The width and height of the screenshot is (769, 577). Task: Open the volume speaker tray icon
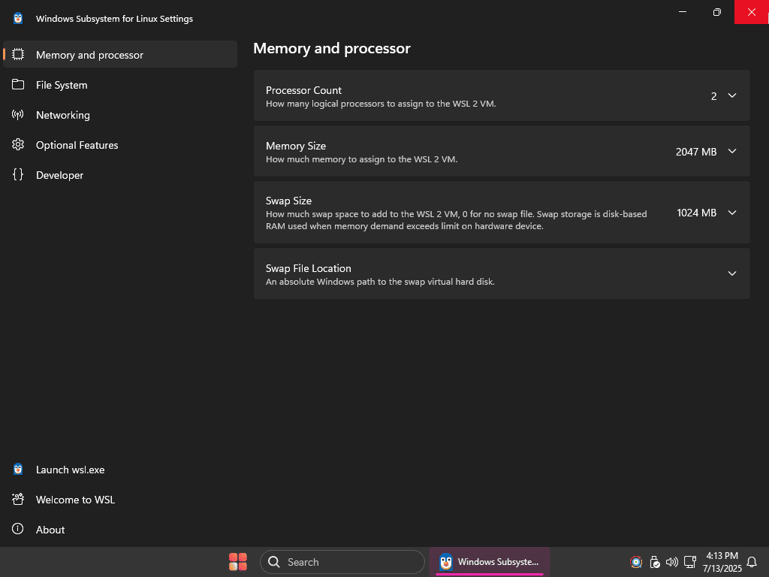click(x=672, y=562)
